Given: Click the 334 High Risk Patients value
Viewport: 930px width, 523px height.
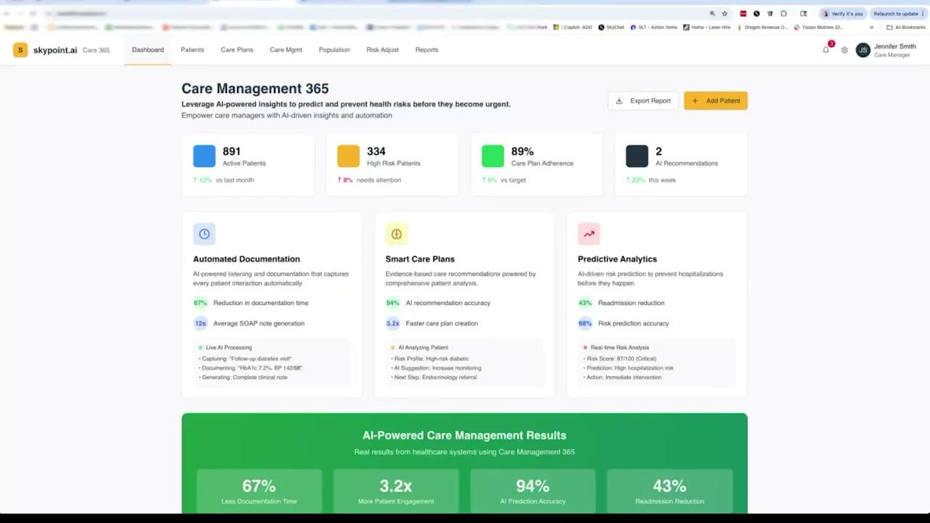Looking at the screenshot, I should coord(376,151).
